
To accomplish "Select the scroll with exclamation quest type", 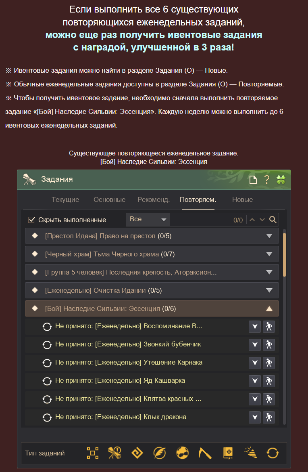I will (114, 453).
